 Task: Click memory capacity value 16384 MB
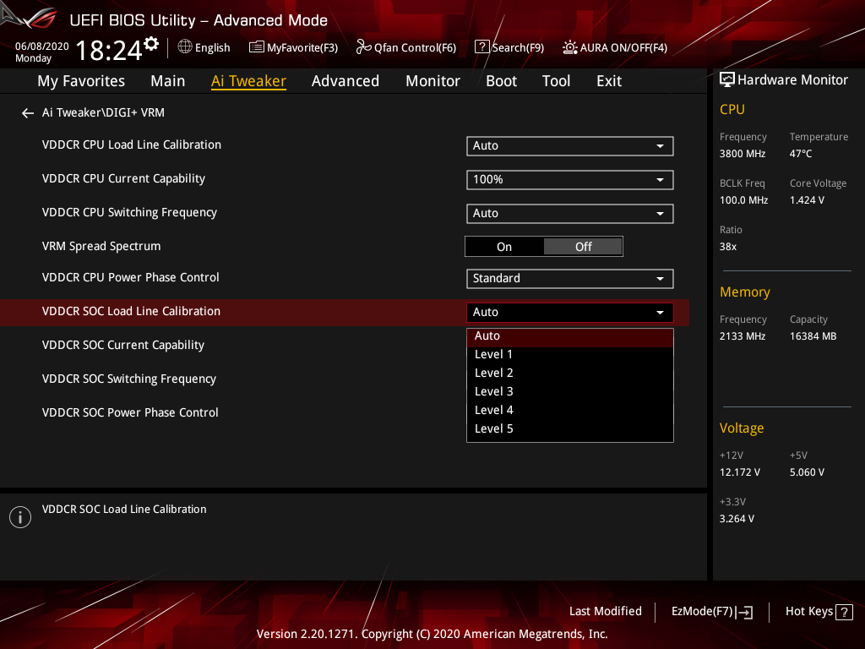click(813, 336)
